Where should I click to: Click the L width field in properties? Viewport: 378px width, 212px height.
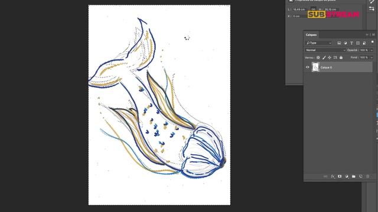point(299,9)
